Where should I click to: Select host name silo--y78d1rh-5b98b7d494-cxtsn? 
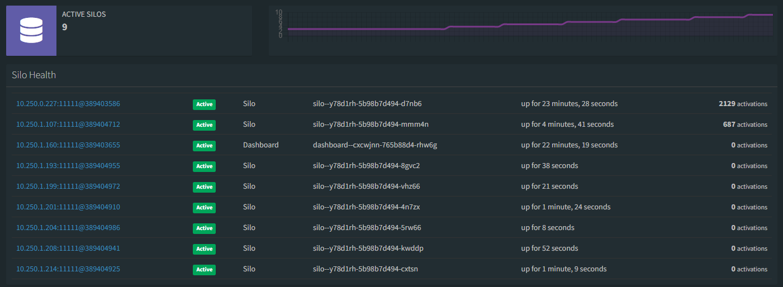click(366, 269)
